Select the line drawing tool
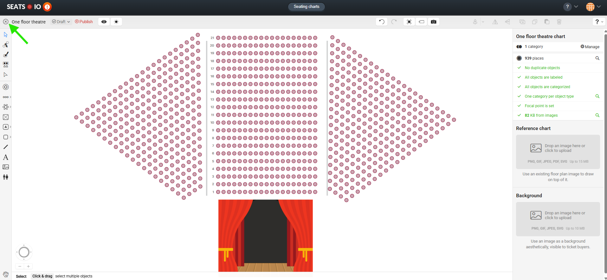The width and height of the screenshot is (607, 280). pos(6,147)
